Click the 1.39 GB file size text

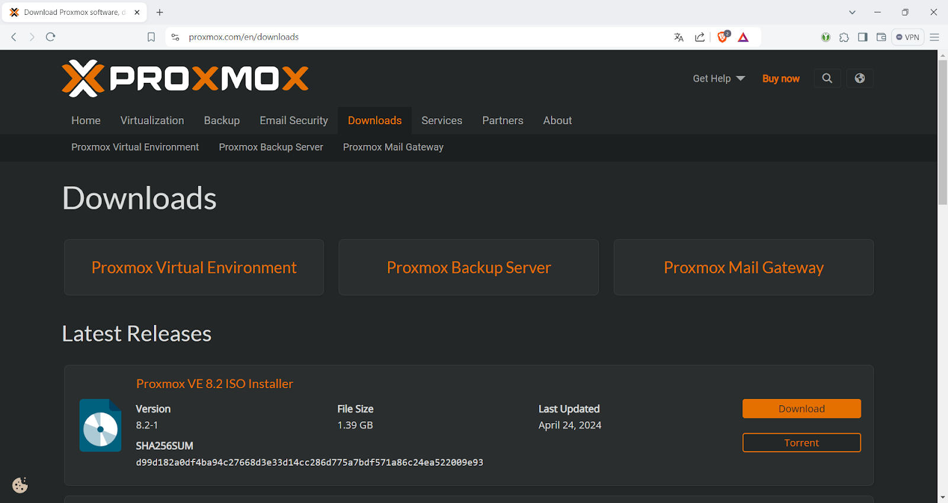(355, 425)
